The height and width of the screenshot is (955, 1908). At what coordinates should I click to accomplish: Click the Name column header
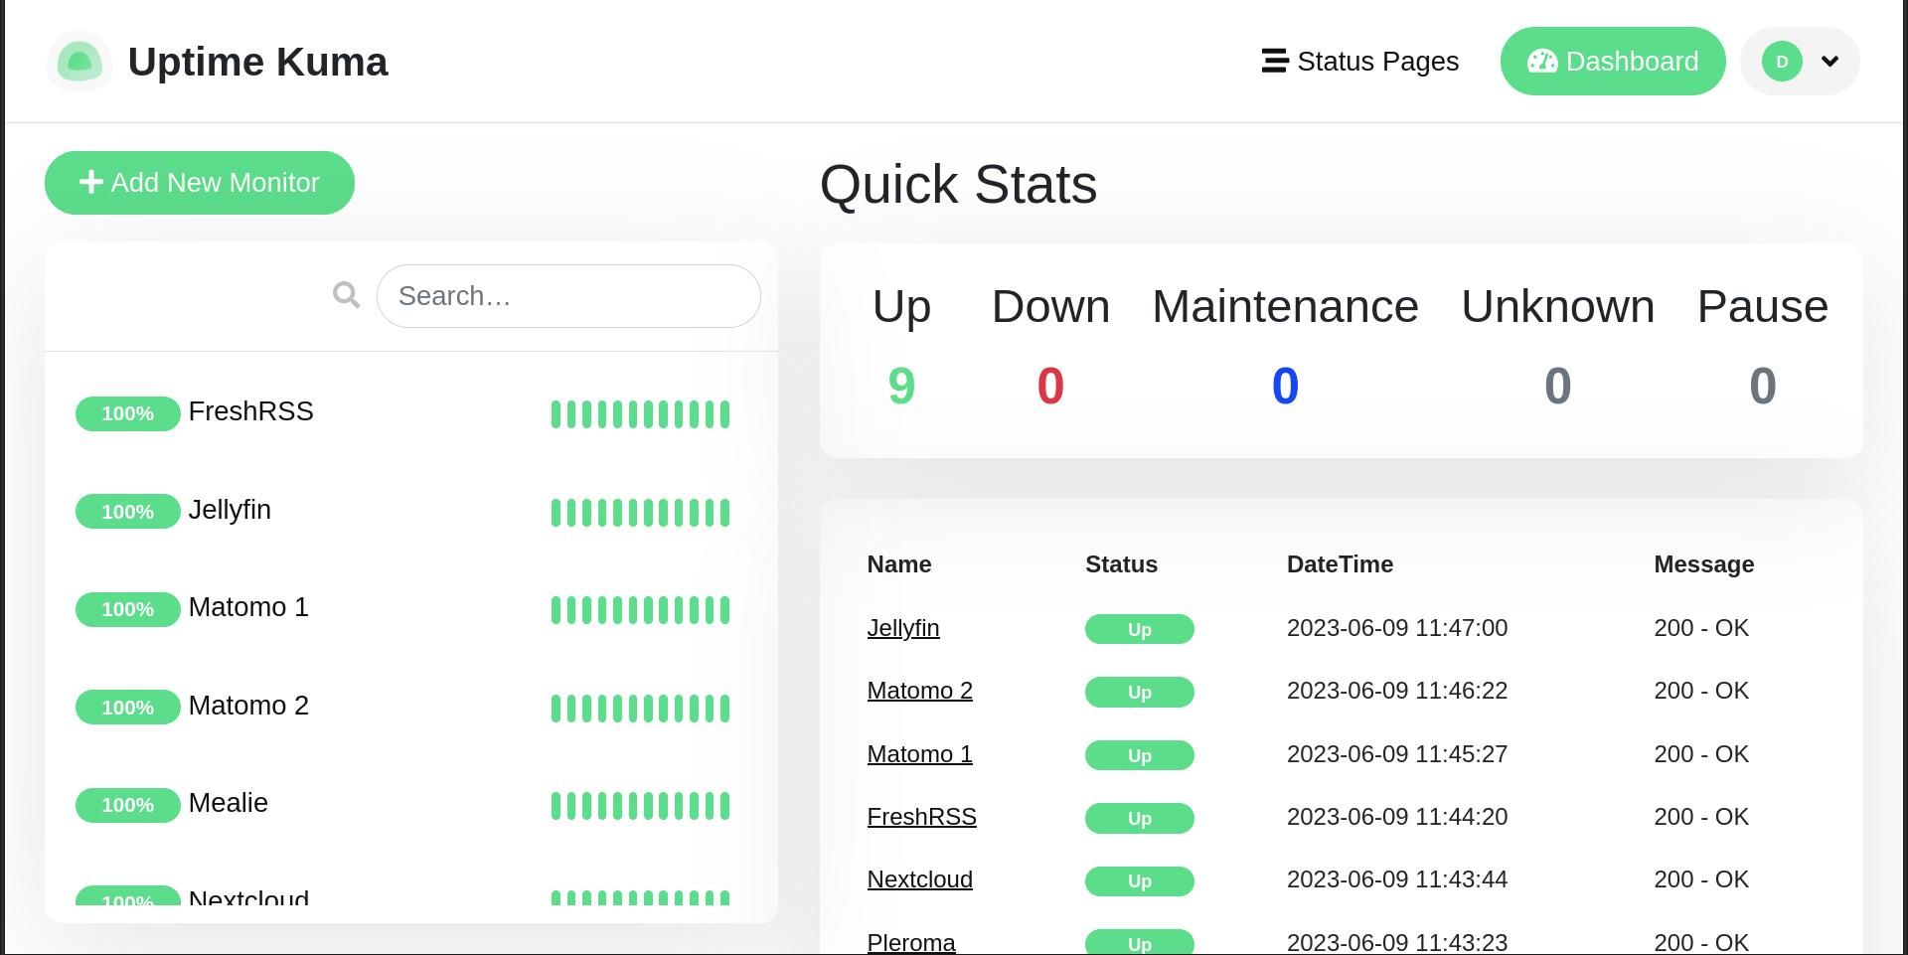click(x=899, y=564)
